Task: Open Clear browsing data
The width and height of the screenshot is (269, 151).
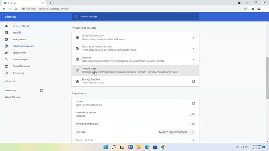Action: [x=135, y=37]
